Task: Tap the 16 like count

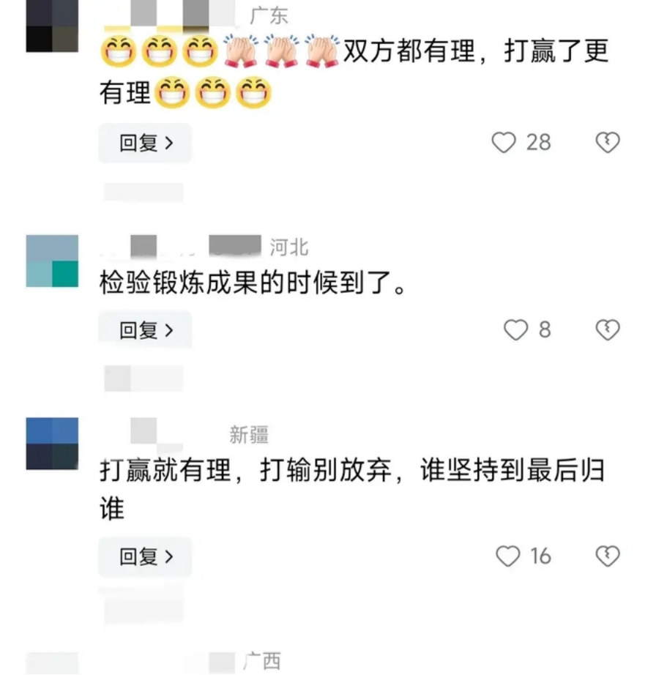Action: (x=540, y=556)
